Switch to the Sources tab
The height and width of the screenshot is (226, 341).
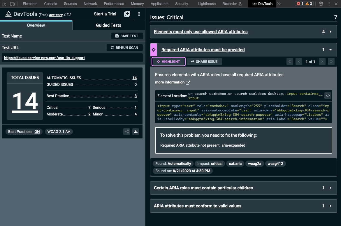(70, 4)
